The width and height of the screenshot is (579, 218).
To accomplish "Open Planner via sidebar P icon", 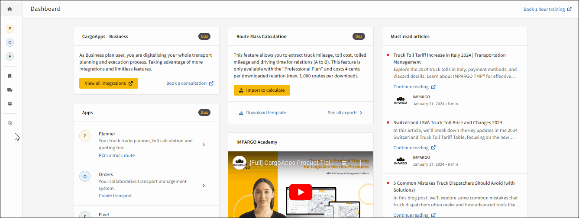I will (x=10, y=29).
